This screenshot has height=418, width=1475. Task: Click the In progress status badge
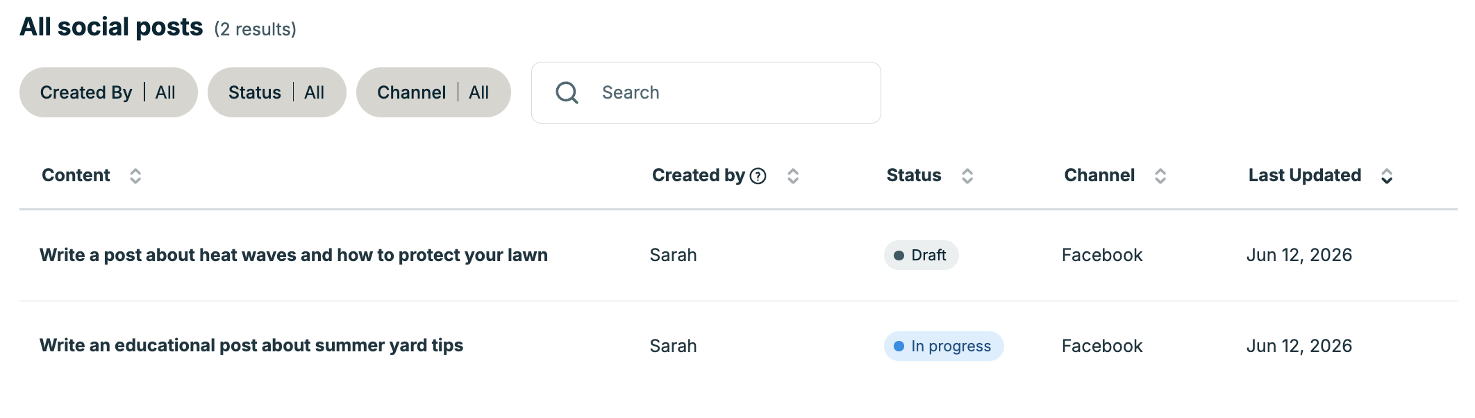[944, 346]
